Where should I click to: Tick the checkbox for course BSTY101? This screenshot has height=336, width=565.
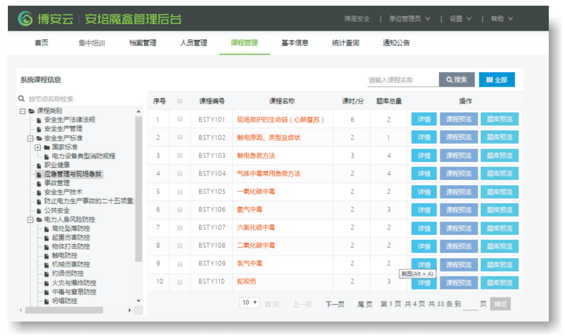point(180,119)
